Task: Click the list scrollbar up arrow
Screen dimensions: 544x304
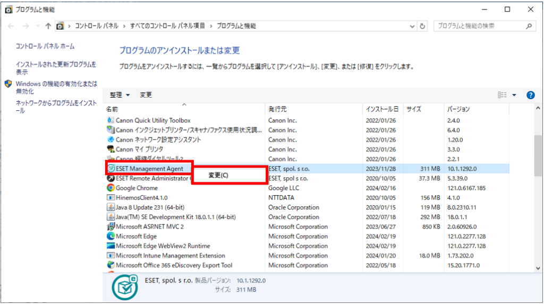Action: [x=538, y=108]
